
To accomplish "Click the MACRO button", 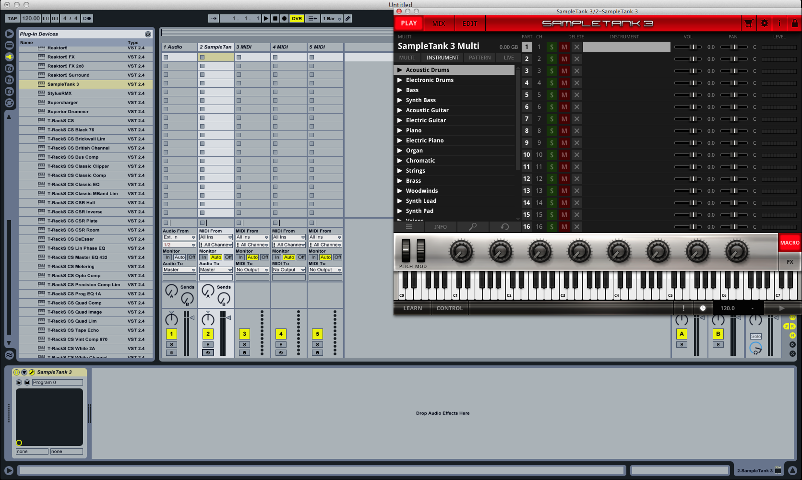I will pos(790,243).
